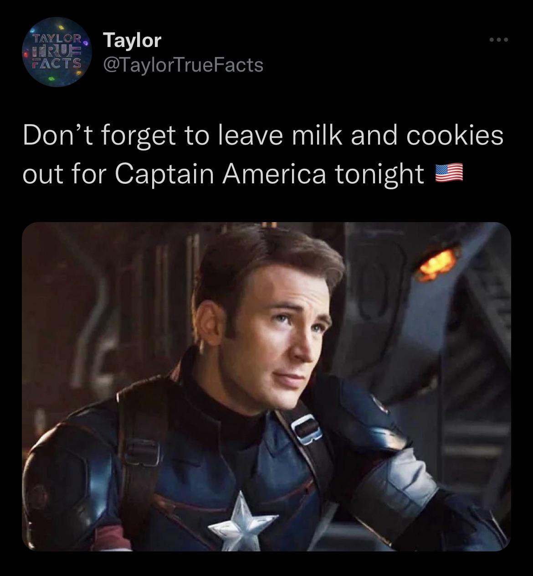Click the Taylor True Facts profile avatar
The image size is (533, 576).
(x=53, y=52)
